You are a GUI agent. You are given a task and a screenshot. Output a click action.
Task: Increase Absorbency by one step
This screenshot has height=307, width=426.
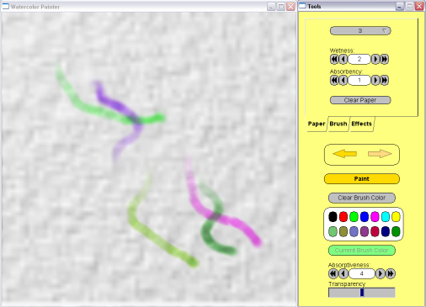(375, 80)
